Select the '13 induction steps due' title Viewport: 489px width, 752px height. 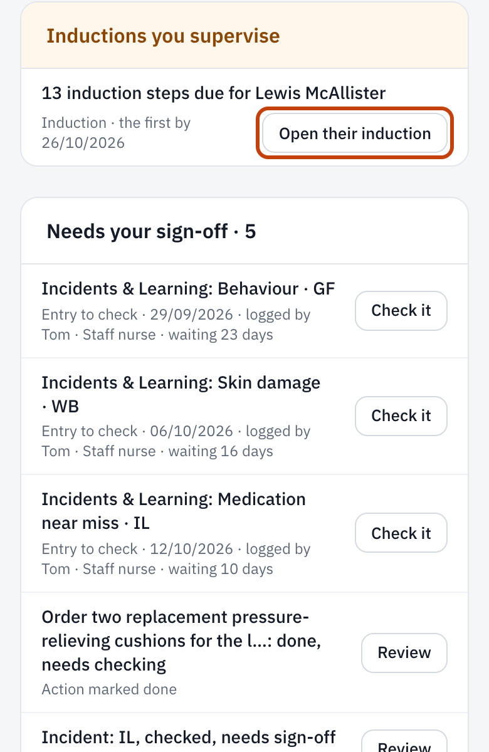click(214, 93)
